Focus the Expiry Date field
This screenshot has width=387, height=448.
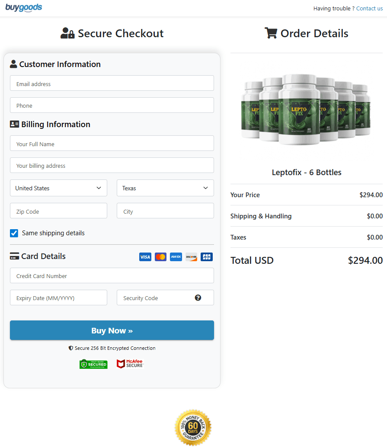58,298
